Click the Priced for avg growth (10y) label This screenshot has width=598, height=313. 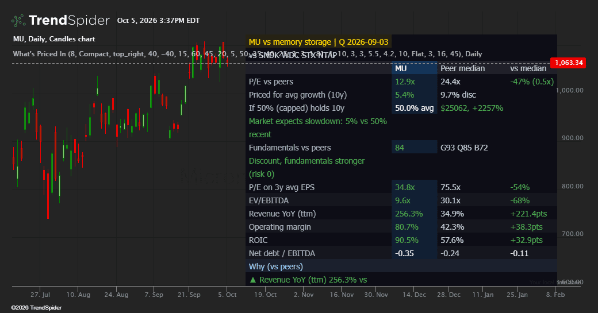click(298, 95)
